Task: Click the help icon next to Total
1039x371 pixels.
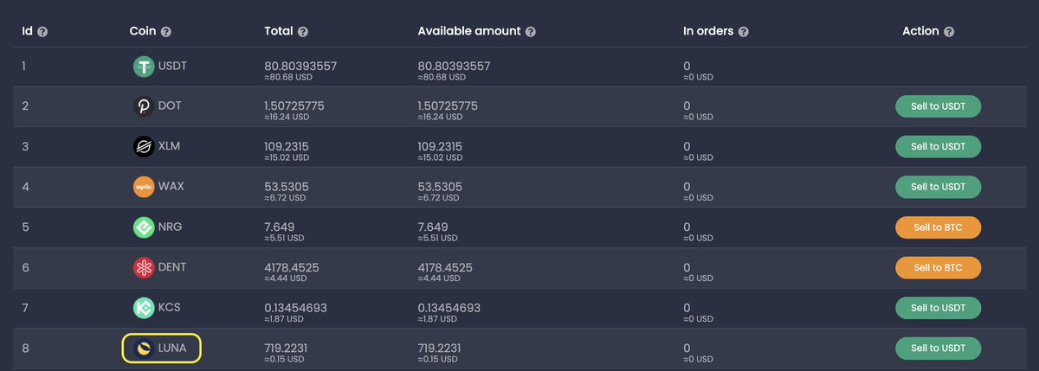Action: pyautogui.click(x=303, y=31)
